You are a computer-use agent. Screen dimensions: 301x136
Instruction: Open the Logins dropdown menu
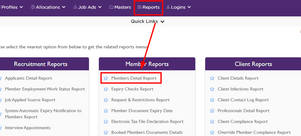(x=179, y=7)
